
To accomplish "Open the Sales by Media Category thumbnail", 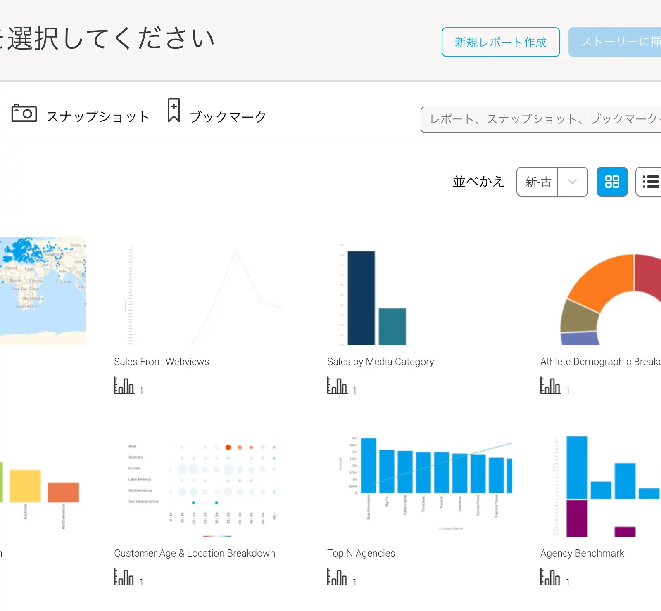I will tap(376, 294).
